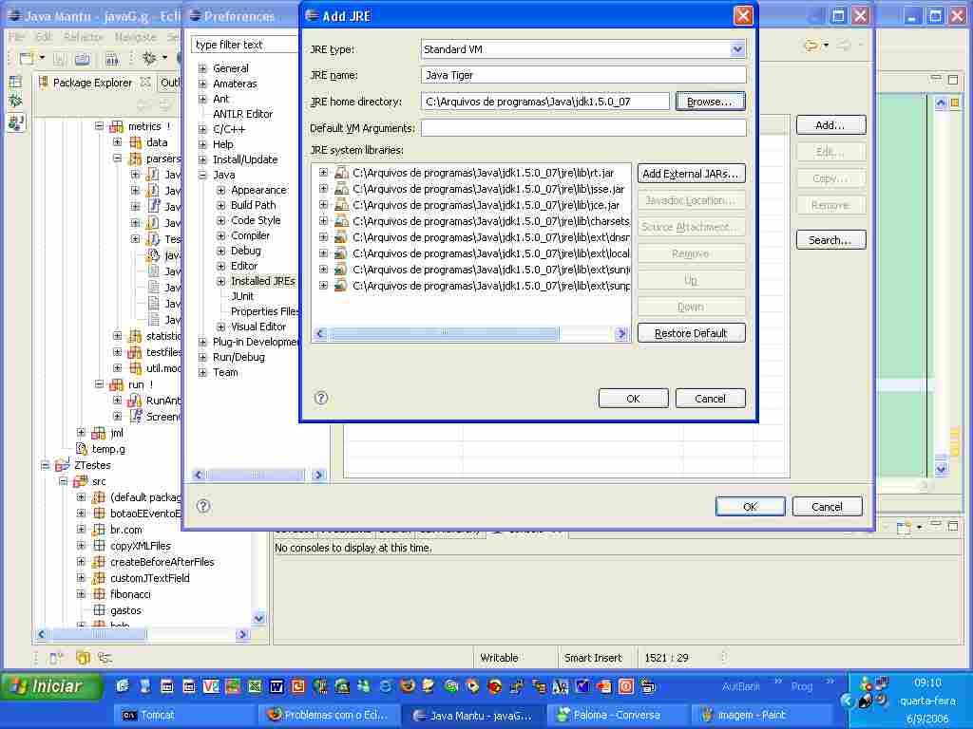Collapse the Java preferences node
Image resolution: width=973 pixels, height=729 pixels.
202,175
